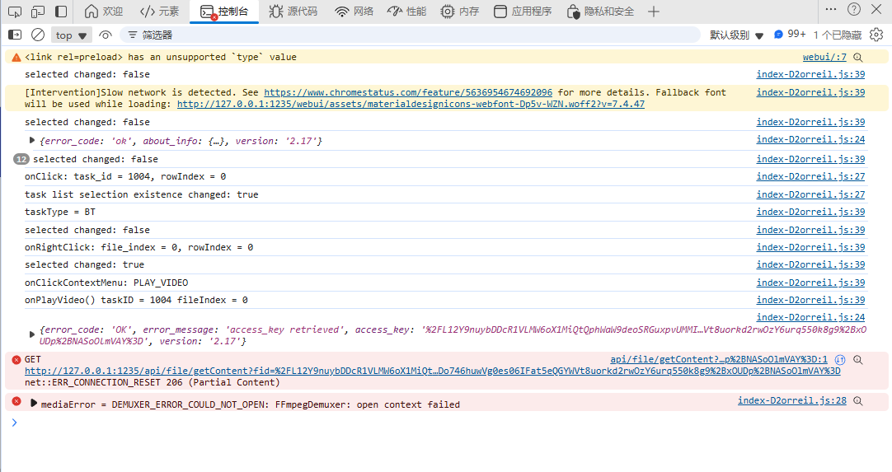The width and height of the screenshot is (892, 472).
Task: Click magnifier icon on the mediaError row
Action: click(x=858, y=401)
